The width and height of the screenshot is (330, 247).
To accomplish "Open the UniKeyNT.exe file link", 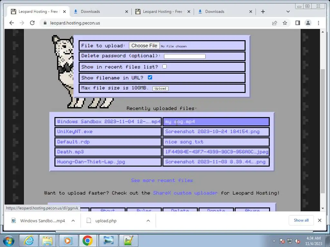I will point(108,132).
